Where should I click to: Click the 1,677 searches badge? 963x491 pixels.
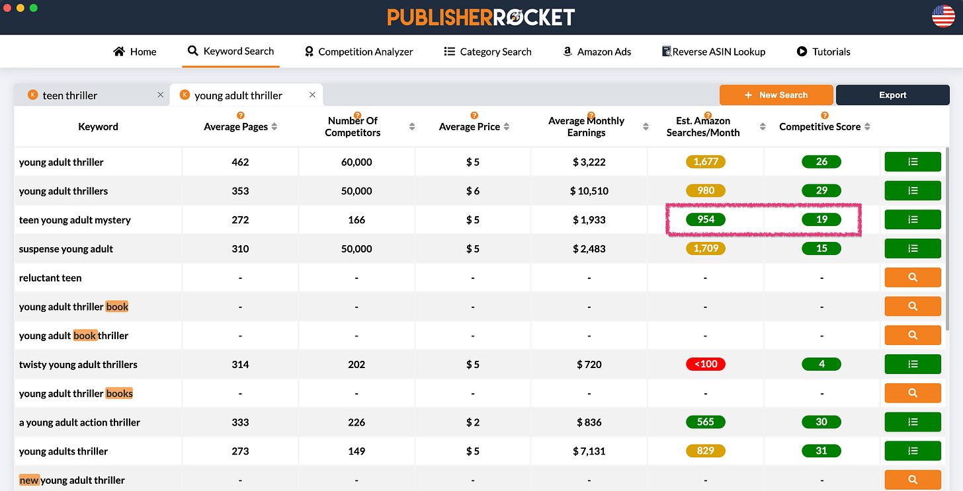[706, 162]
